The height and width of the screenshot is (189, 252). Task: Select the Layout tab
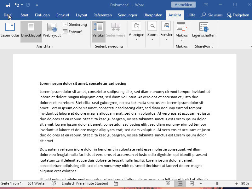(x=82, y=15)
